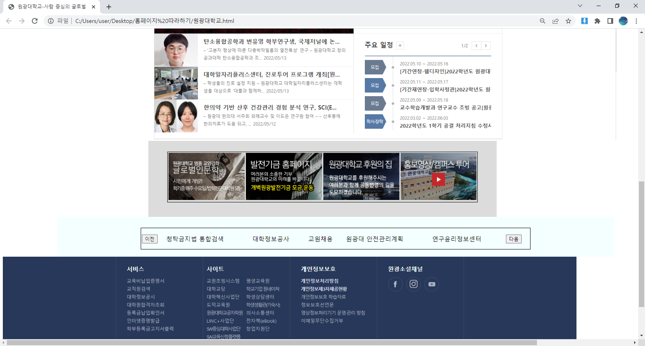Go back with the browser back arrow

click(x=9, y=21)
